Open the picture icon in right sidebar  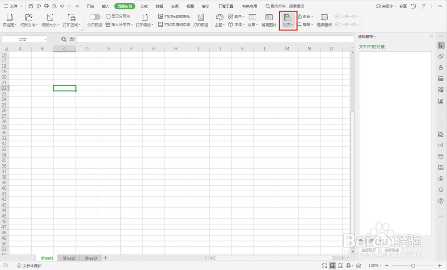[x=441, y=167]
